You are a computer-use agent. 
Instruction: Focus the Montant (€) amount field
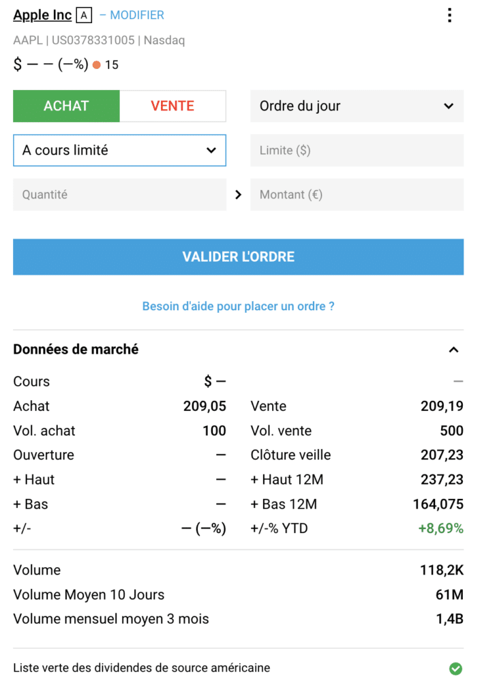(357, 194)
